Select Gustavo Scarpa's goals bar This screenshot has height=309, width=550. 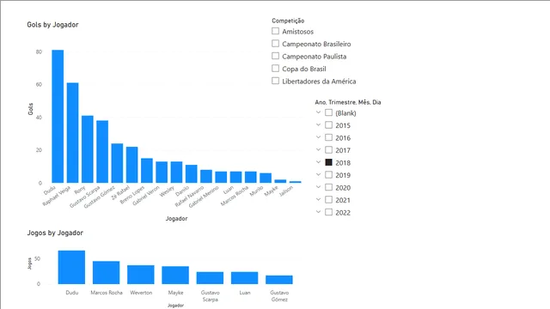click(102, 152)
